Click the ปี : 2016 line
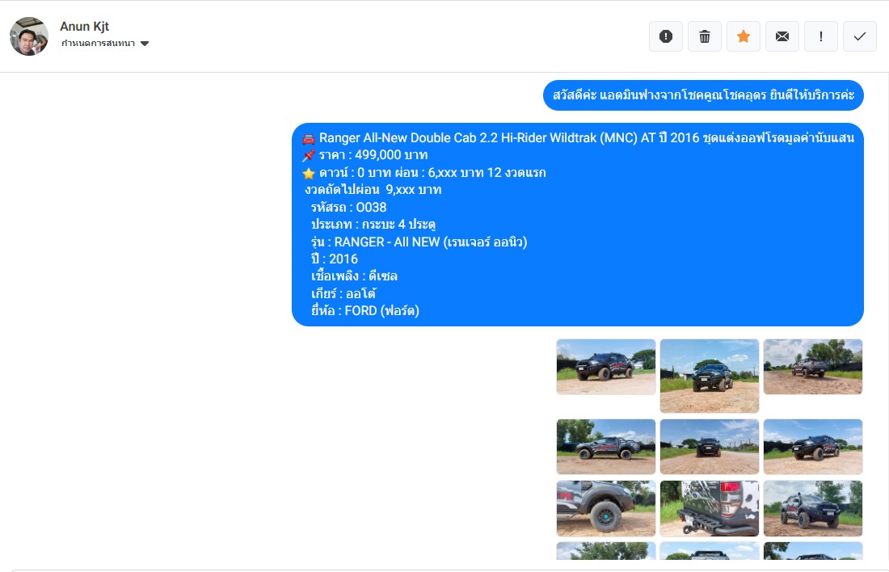This screenshot has width=889, height=572. [x=335, y=259]
